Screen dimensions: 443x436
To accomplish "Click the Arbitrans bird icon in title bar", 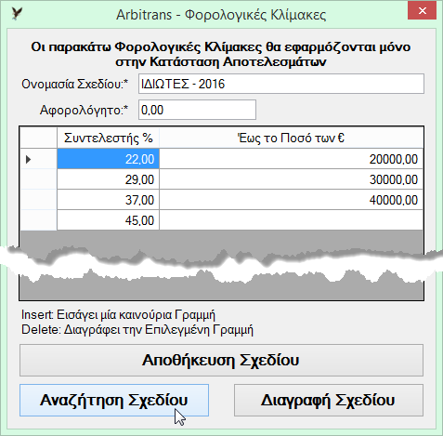I will pyautogui.click(x=17, y=14).
